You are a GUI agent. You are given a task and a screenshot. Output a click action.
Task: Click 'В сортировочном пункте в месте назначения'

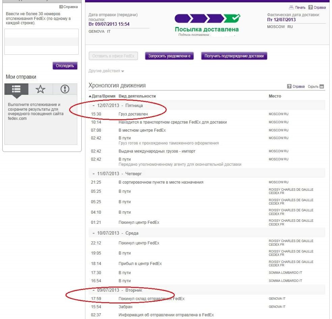[161, 182]
